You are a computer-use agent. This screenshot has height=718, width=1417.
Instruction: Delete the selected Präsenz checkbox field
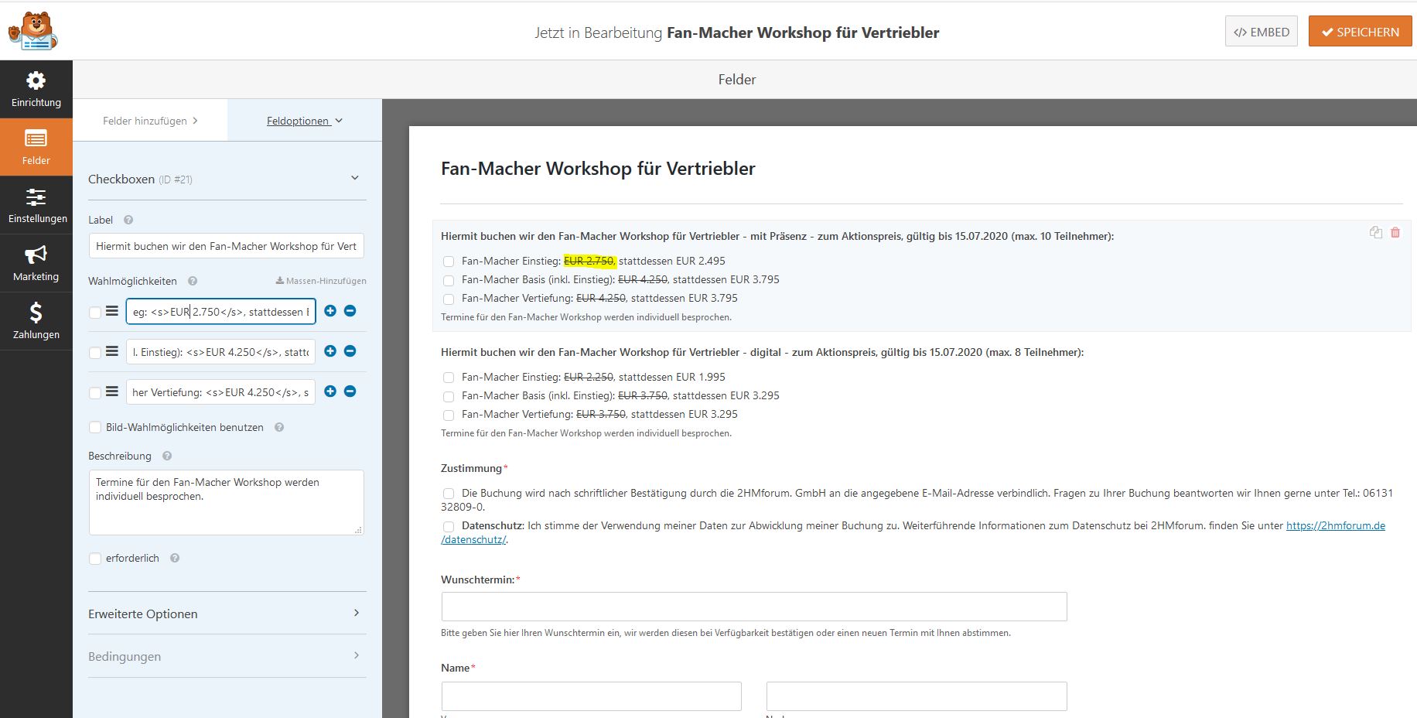click(x=1395, y=232)
